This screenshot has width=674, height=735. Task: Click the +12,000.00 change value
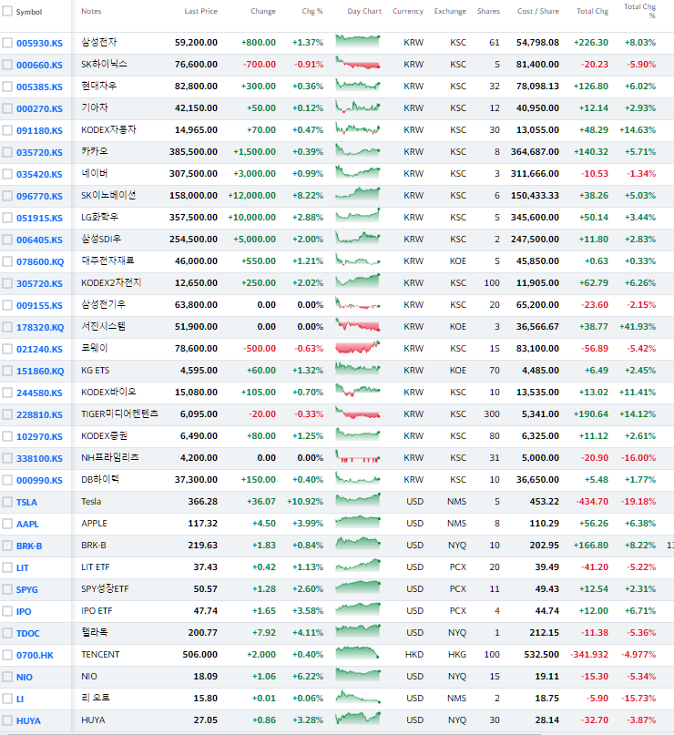click(x=251, y=196)
